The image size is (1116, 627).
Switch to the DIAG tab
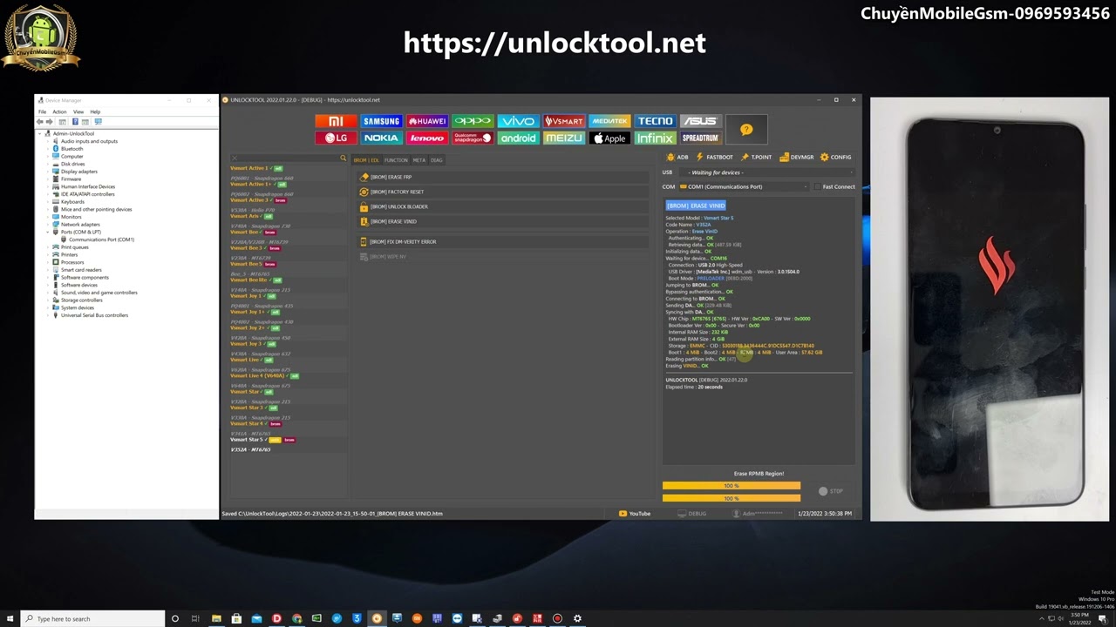[437, 160]
